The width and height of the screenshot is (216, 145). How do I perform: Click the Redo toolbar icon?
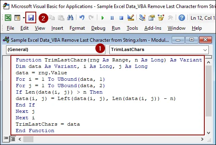(91, 18)
